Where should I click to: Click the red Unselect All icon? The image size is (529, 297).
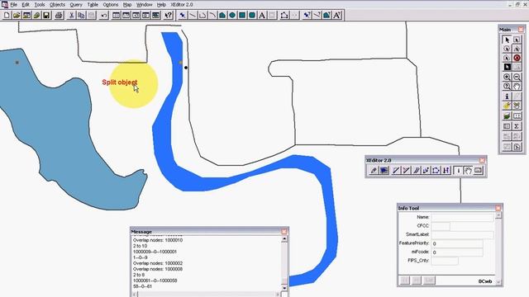click(x=517, y=58)
